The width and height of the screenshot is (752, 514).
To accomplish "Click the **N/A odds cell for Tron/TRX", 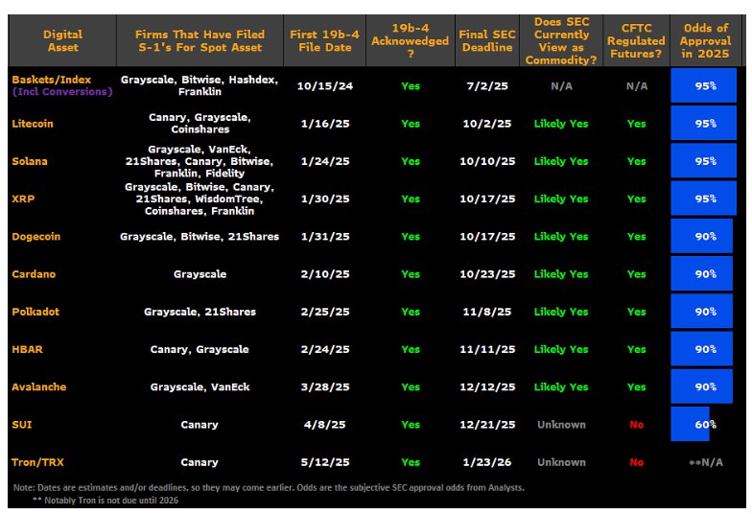I will [706, 462].
